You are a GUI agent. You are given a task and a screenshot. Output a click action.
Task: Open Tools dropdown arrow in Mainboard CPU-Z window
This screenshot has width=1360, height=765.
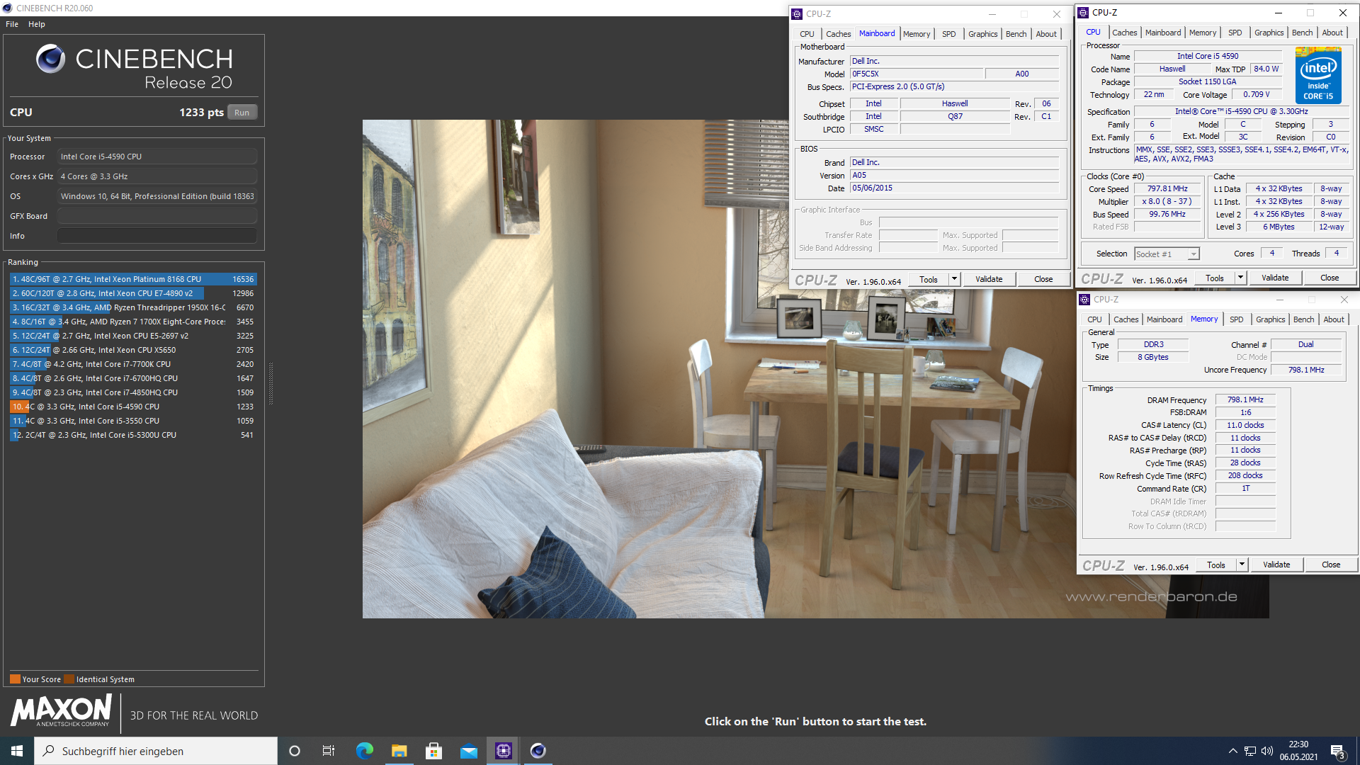point(954,280)
